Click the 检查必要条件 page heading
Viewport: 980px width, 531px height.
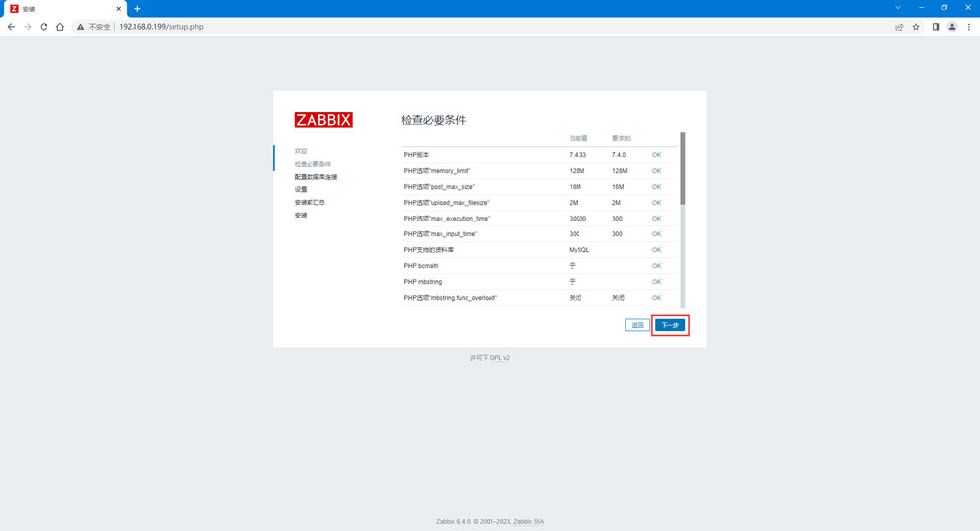pyautogui.click(x=434, y=120)
